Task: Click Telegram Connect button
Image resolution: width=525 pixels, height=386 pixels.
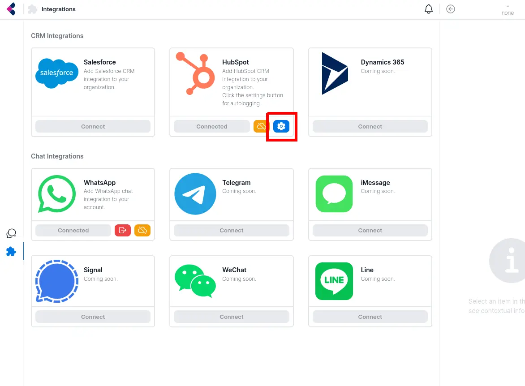Action: point(231,230)
